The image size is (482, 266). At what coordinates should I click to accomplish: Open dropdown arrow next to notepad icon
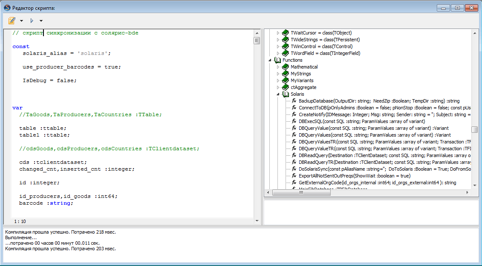tap(21, 21)
